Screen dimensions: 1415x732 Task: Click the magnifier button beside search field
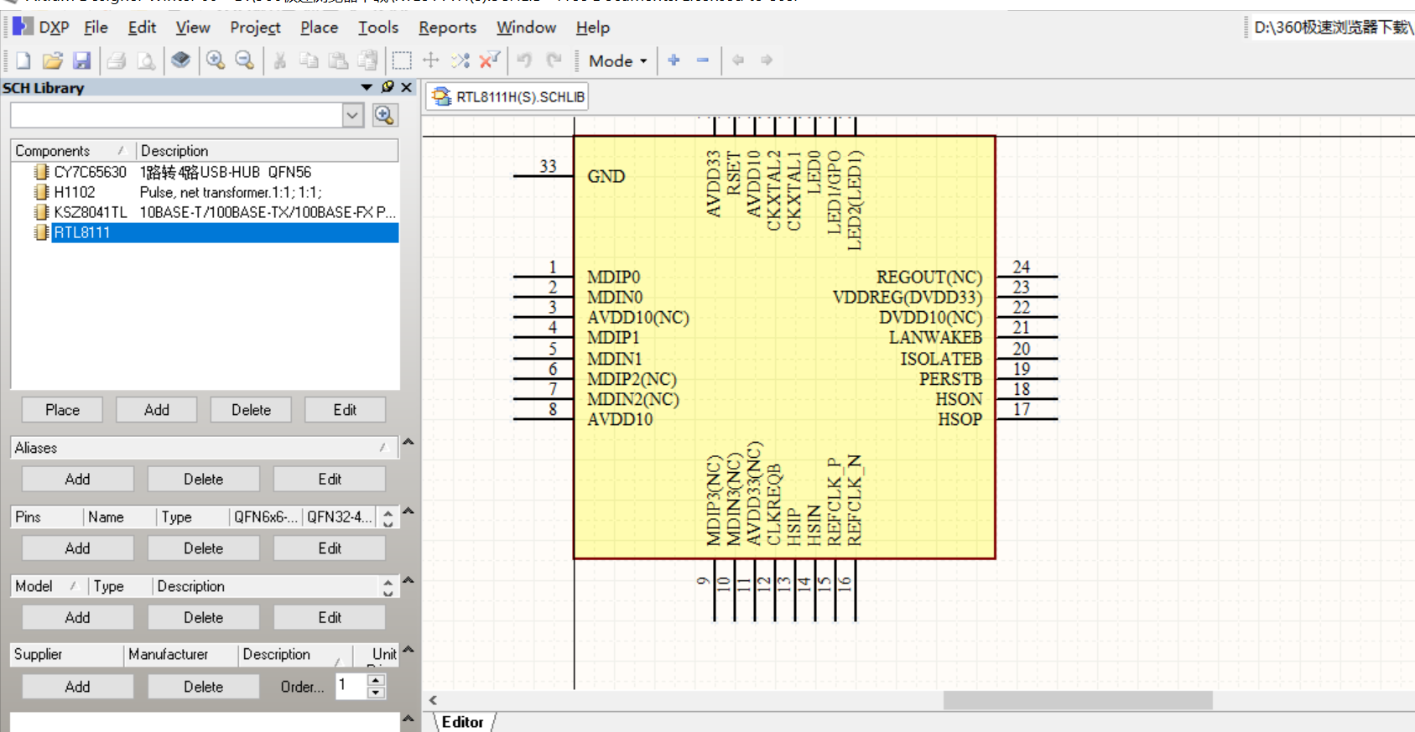tap(384, 116)
